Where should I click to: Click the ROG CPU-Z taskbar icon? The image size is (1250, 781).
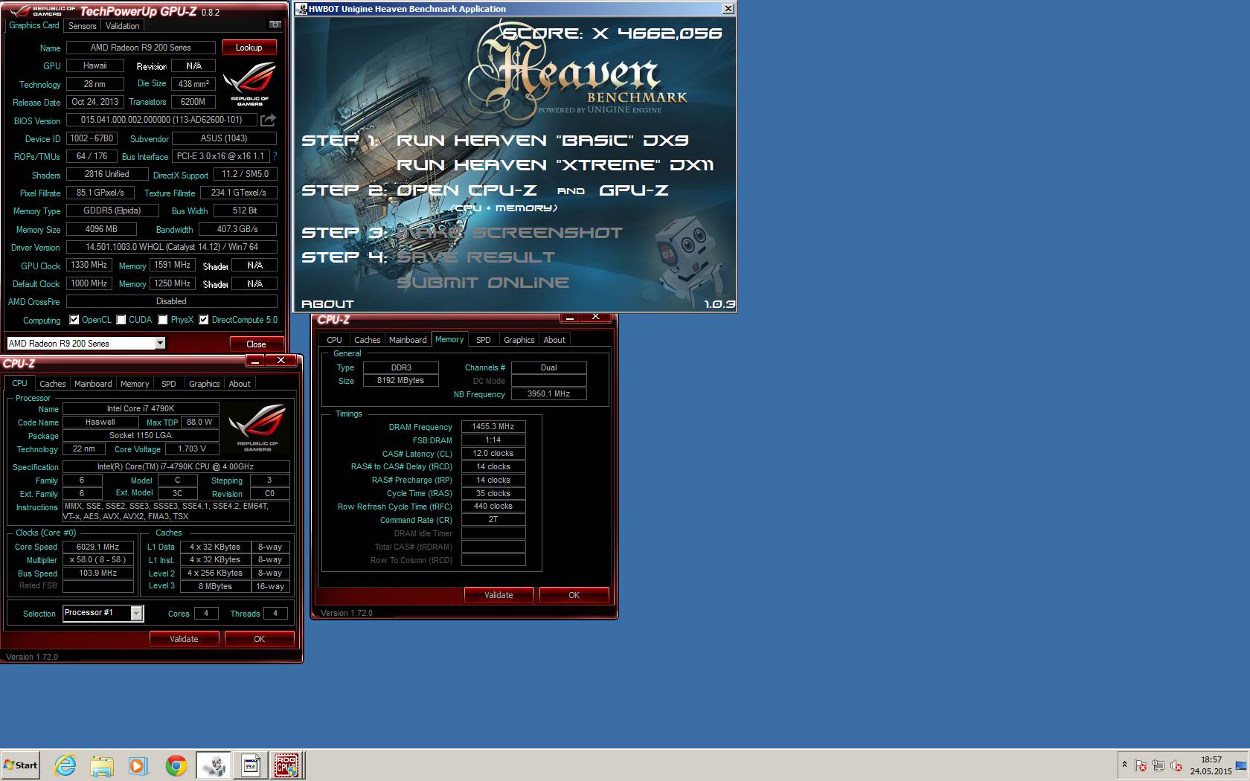287,765
